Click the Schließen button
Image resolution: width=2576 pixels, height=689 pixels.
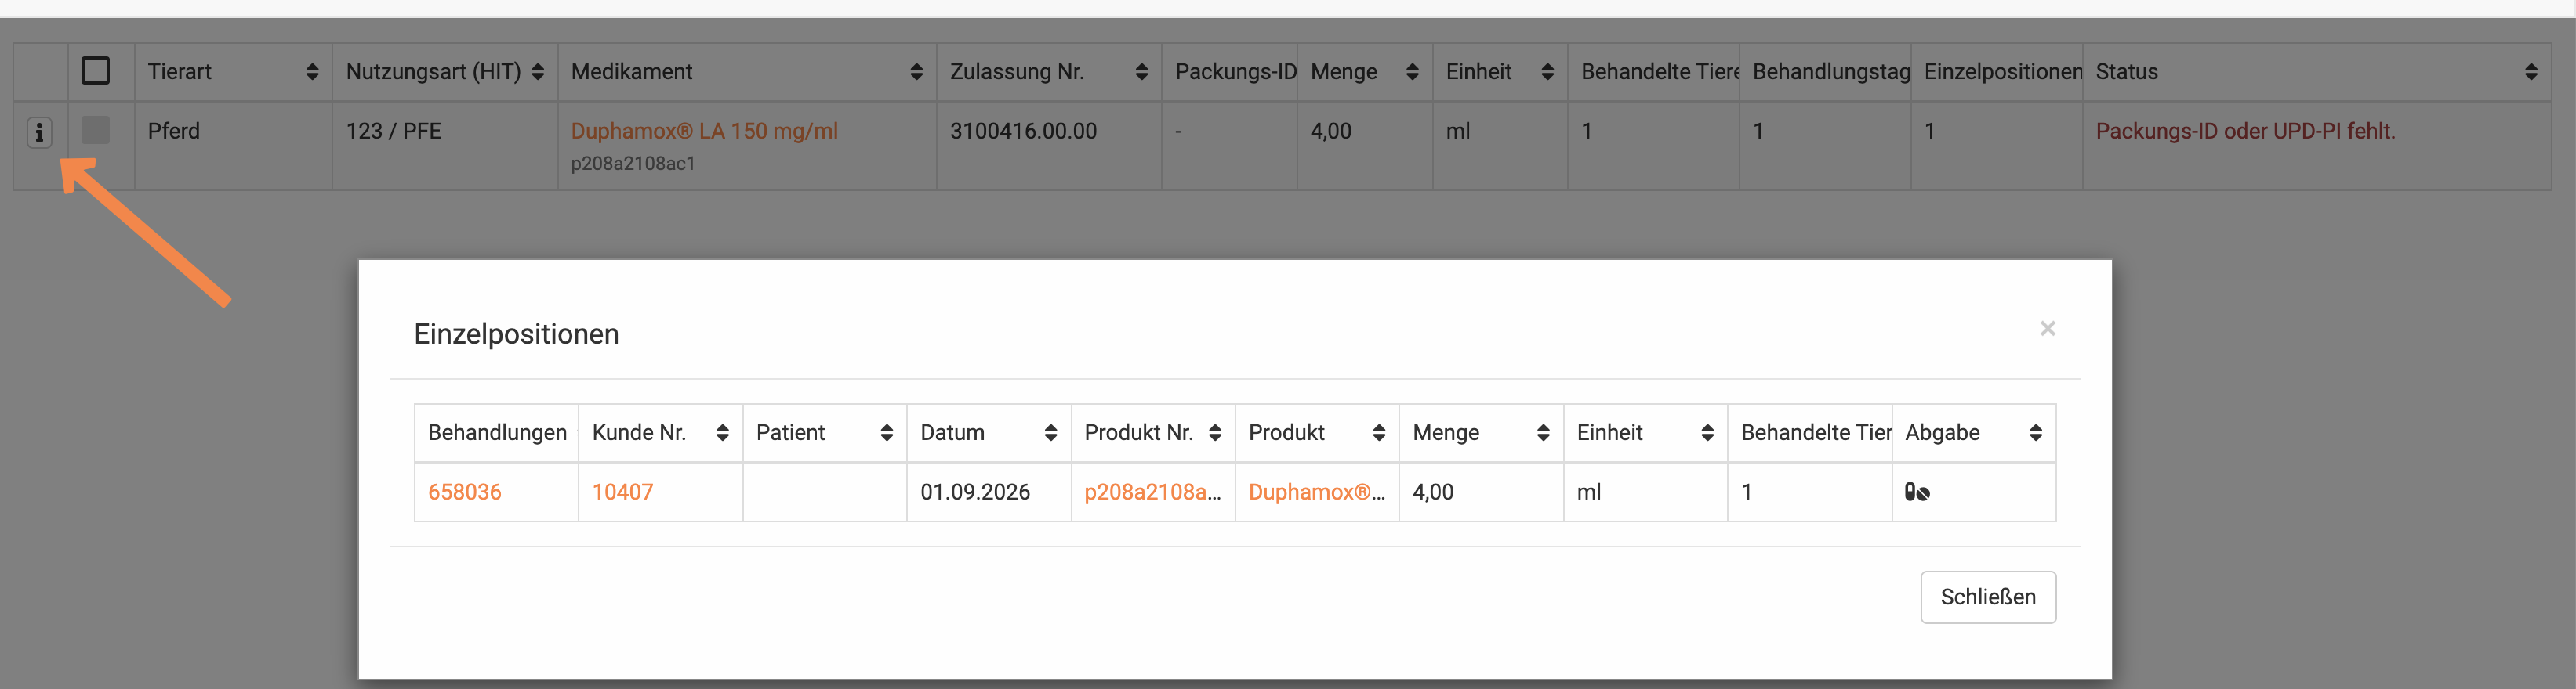[1988, 597]
